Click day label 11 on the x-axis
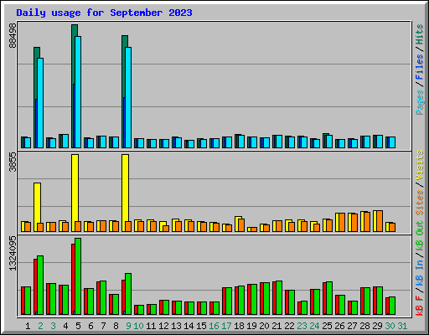The image size is (429, 335). (x=151, y=326)
